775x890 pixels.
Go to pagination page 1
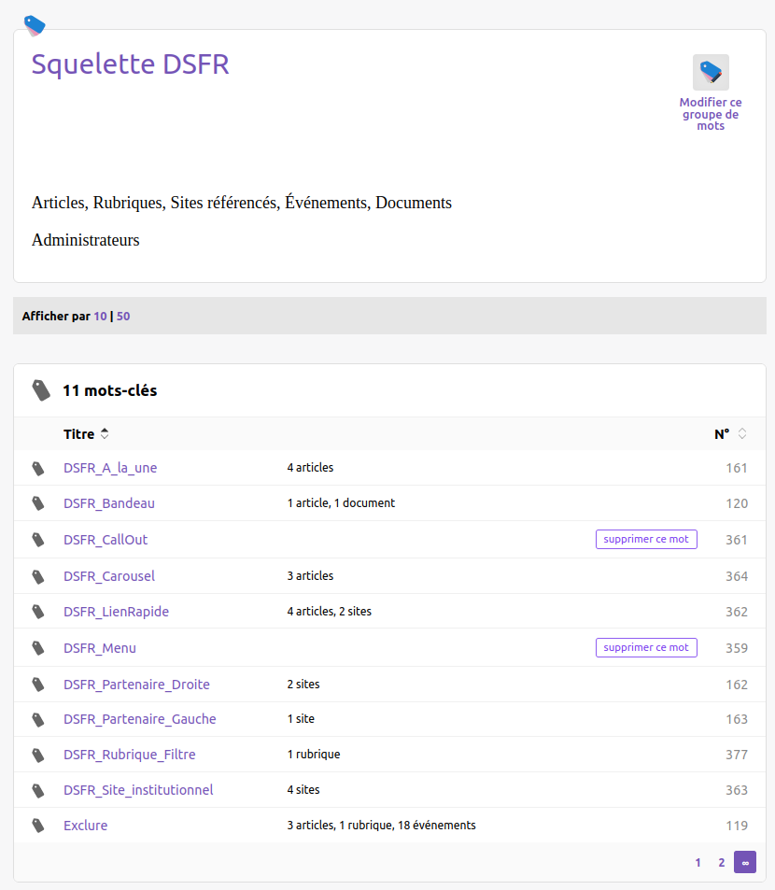697,863
